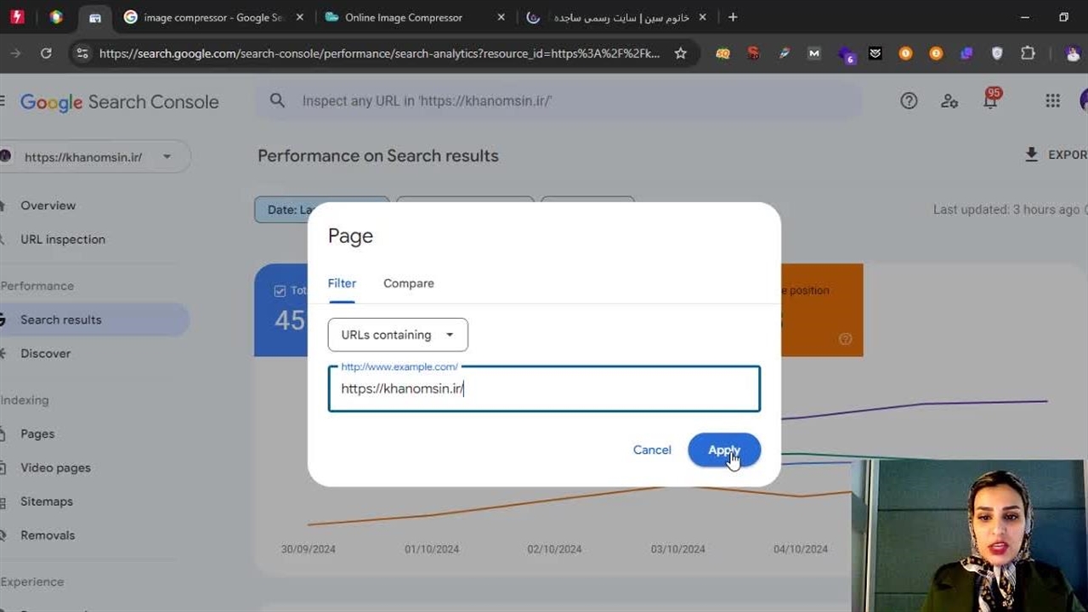Click the search magnifier icon
Image resolution: width=1088 pixels, height=612 pixels.
(277, 101)
